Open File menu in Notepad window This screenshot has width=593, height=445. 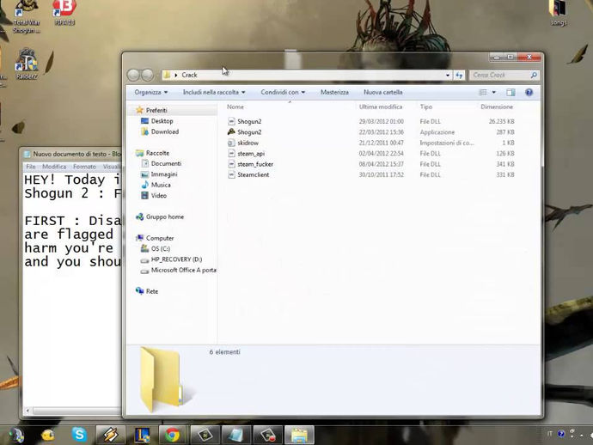tap(31, 167)
